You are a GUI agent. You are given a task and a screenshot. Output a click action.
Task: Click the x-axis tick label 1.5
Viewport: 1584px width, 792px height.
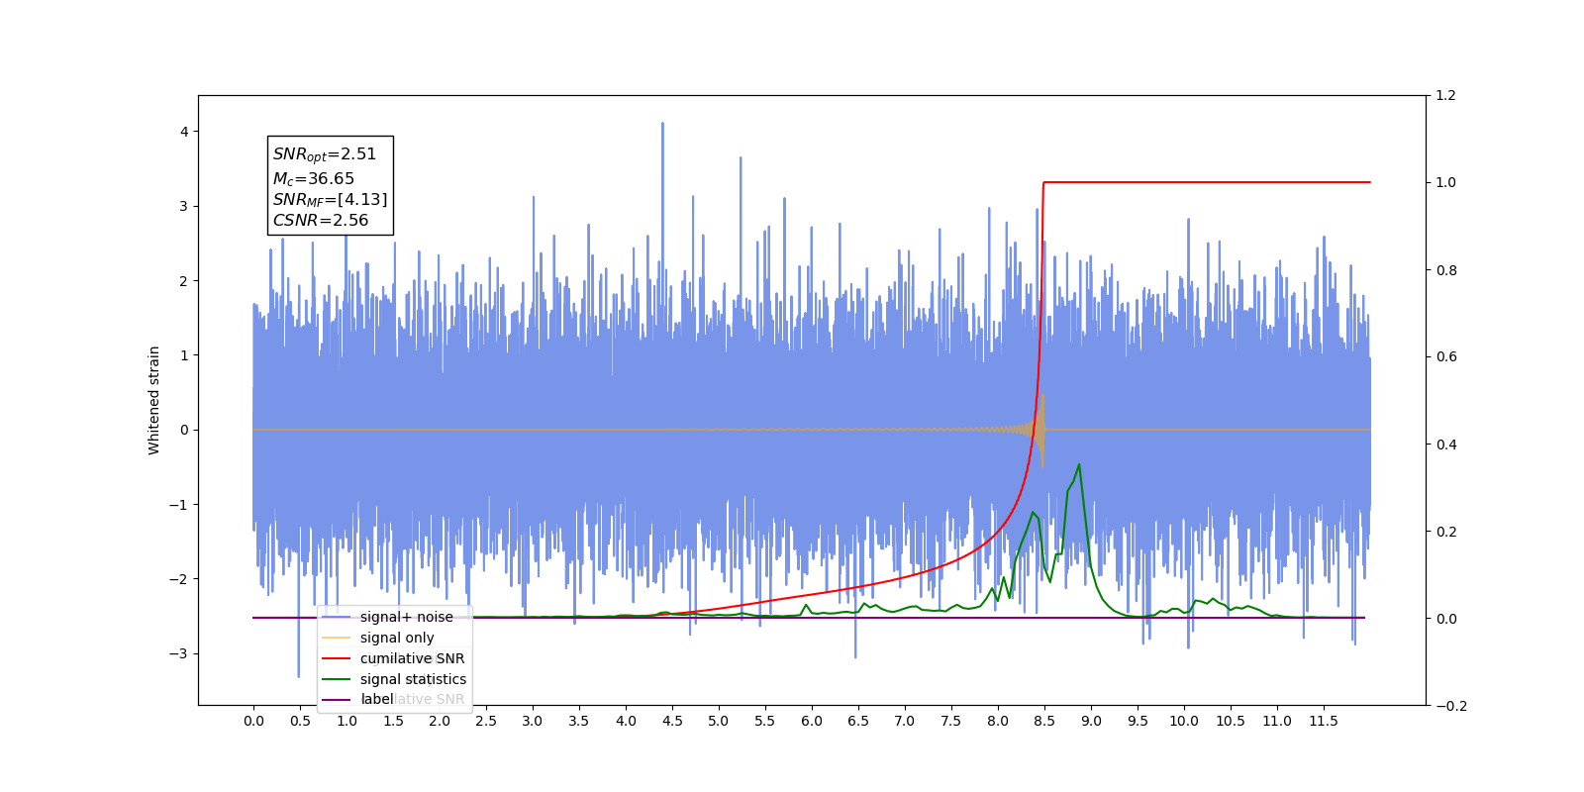[393, 721]
